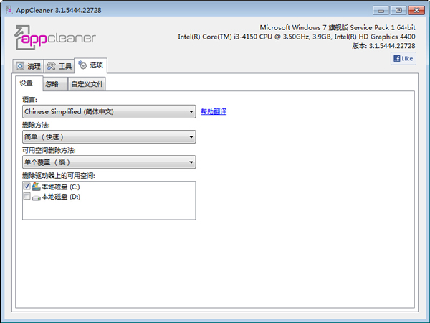Viewport: 430px width, 323px height.
Task: Switch to the 忽略 sub-tab
Action: coord(55,84)
